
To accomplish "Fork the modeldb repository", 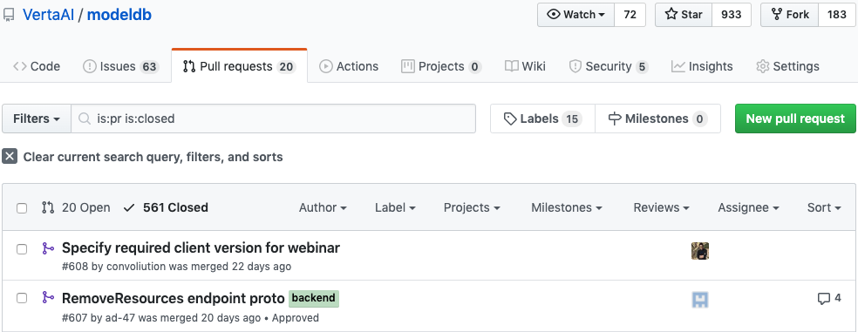I will pos(790,15).
